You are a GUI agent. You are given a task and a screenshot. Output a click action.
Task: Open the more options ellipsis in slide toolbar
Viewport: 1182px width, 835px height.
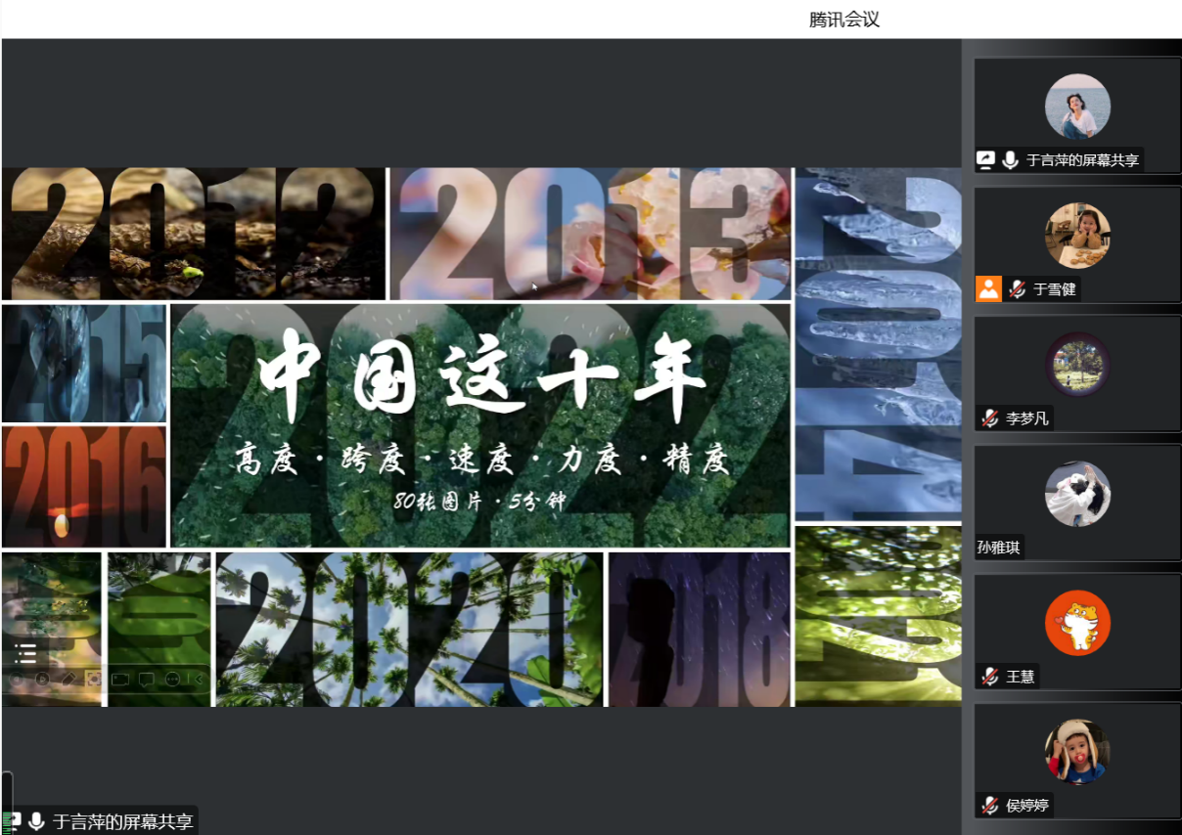173,679
